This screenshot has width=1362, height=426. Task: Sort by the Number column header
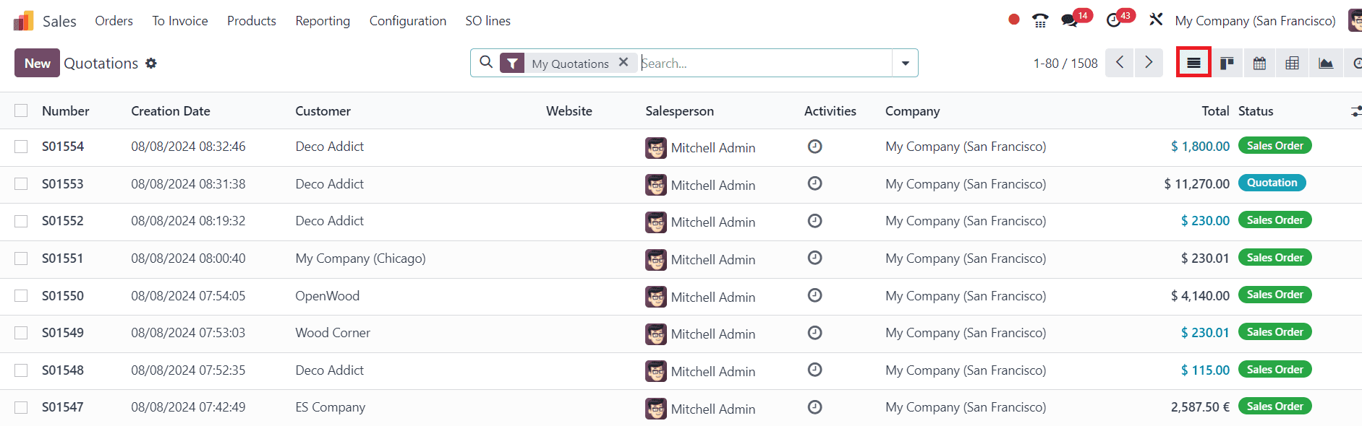[66, 111]
